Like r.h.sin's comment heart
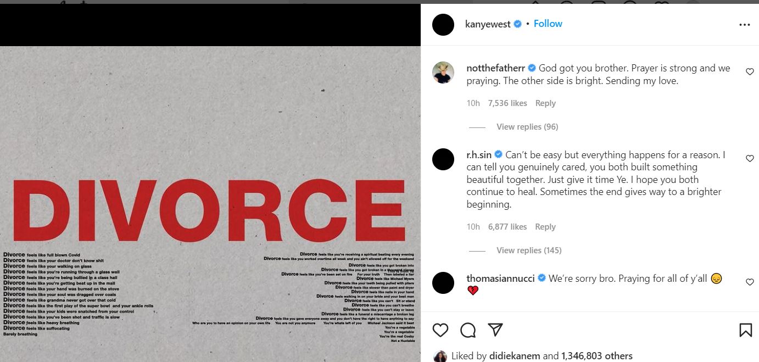 750,159
